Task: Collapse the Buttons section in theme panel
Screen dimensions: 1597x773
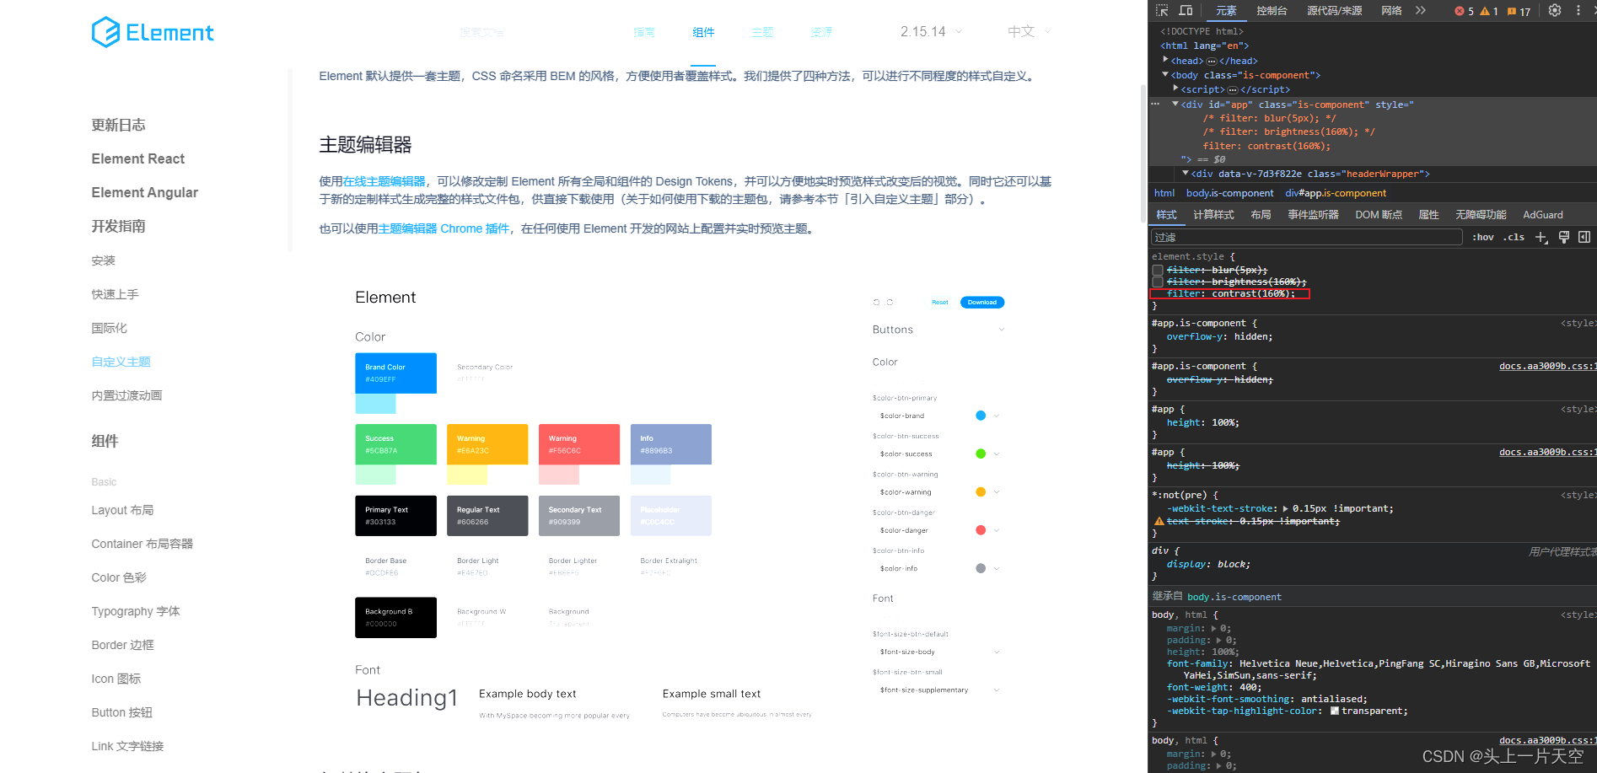Action: click(1001, 329)
